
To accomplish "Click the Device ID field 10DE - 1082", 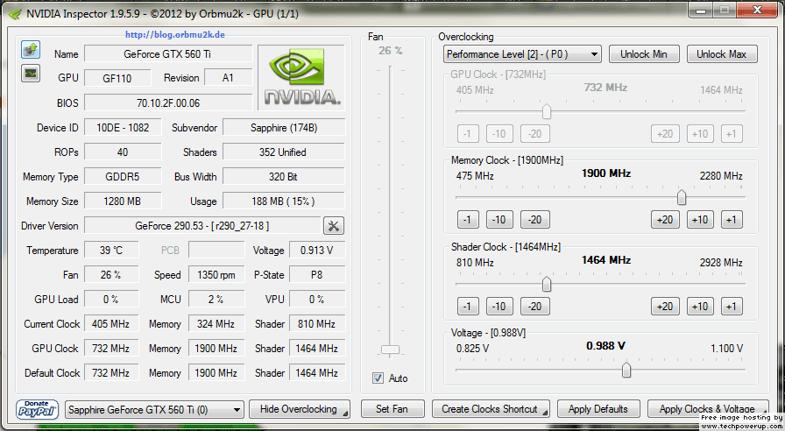I will point(123,128).
